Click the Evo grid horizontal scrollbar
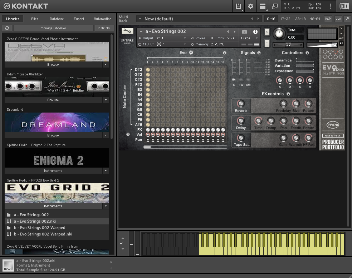This screenshot has width=352, height=278. 185,147
